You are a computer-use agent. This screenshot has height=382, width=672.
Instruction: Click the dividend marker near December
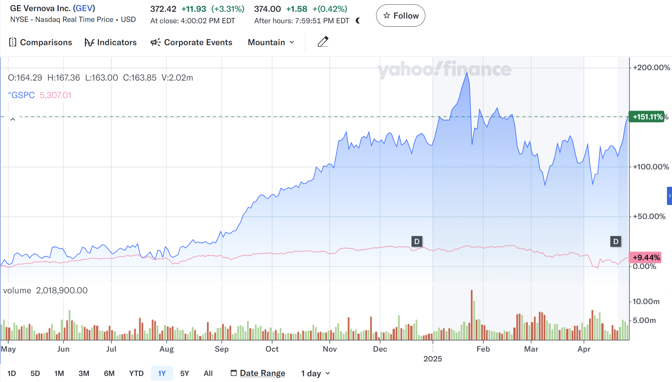click(417, 241)
